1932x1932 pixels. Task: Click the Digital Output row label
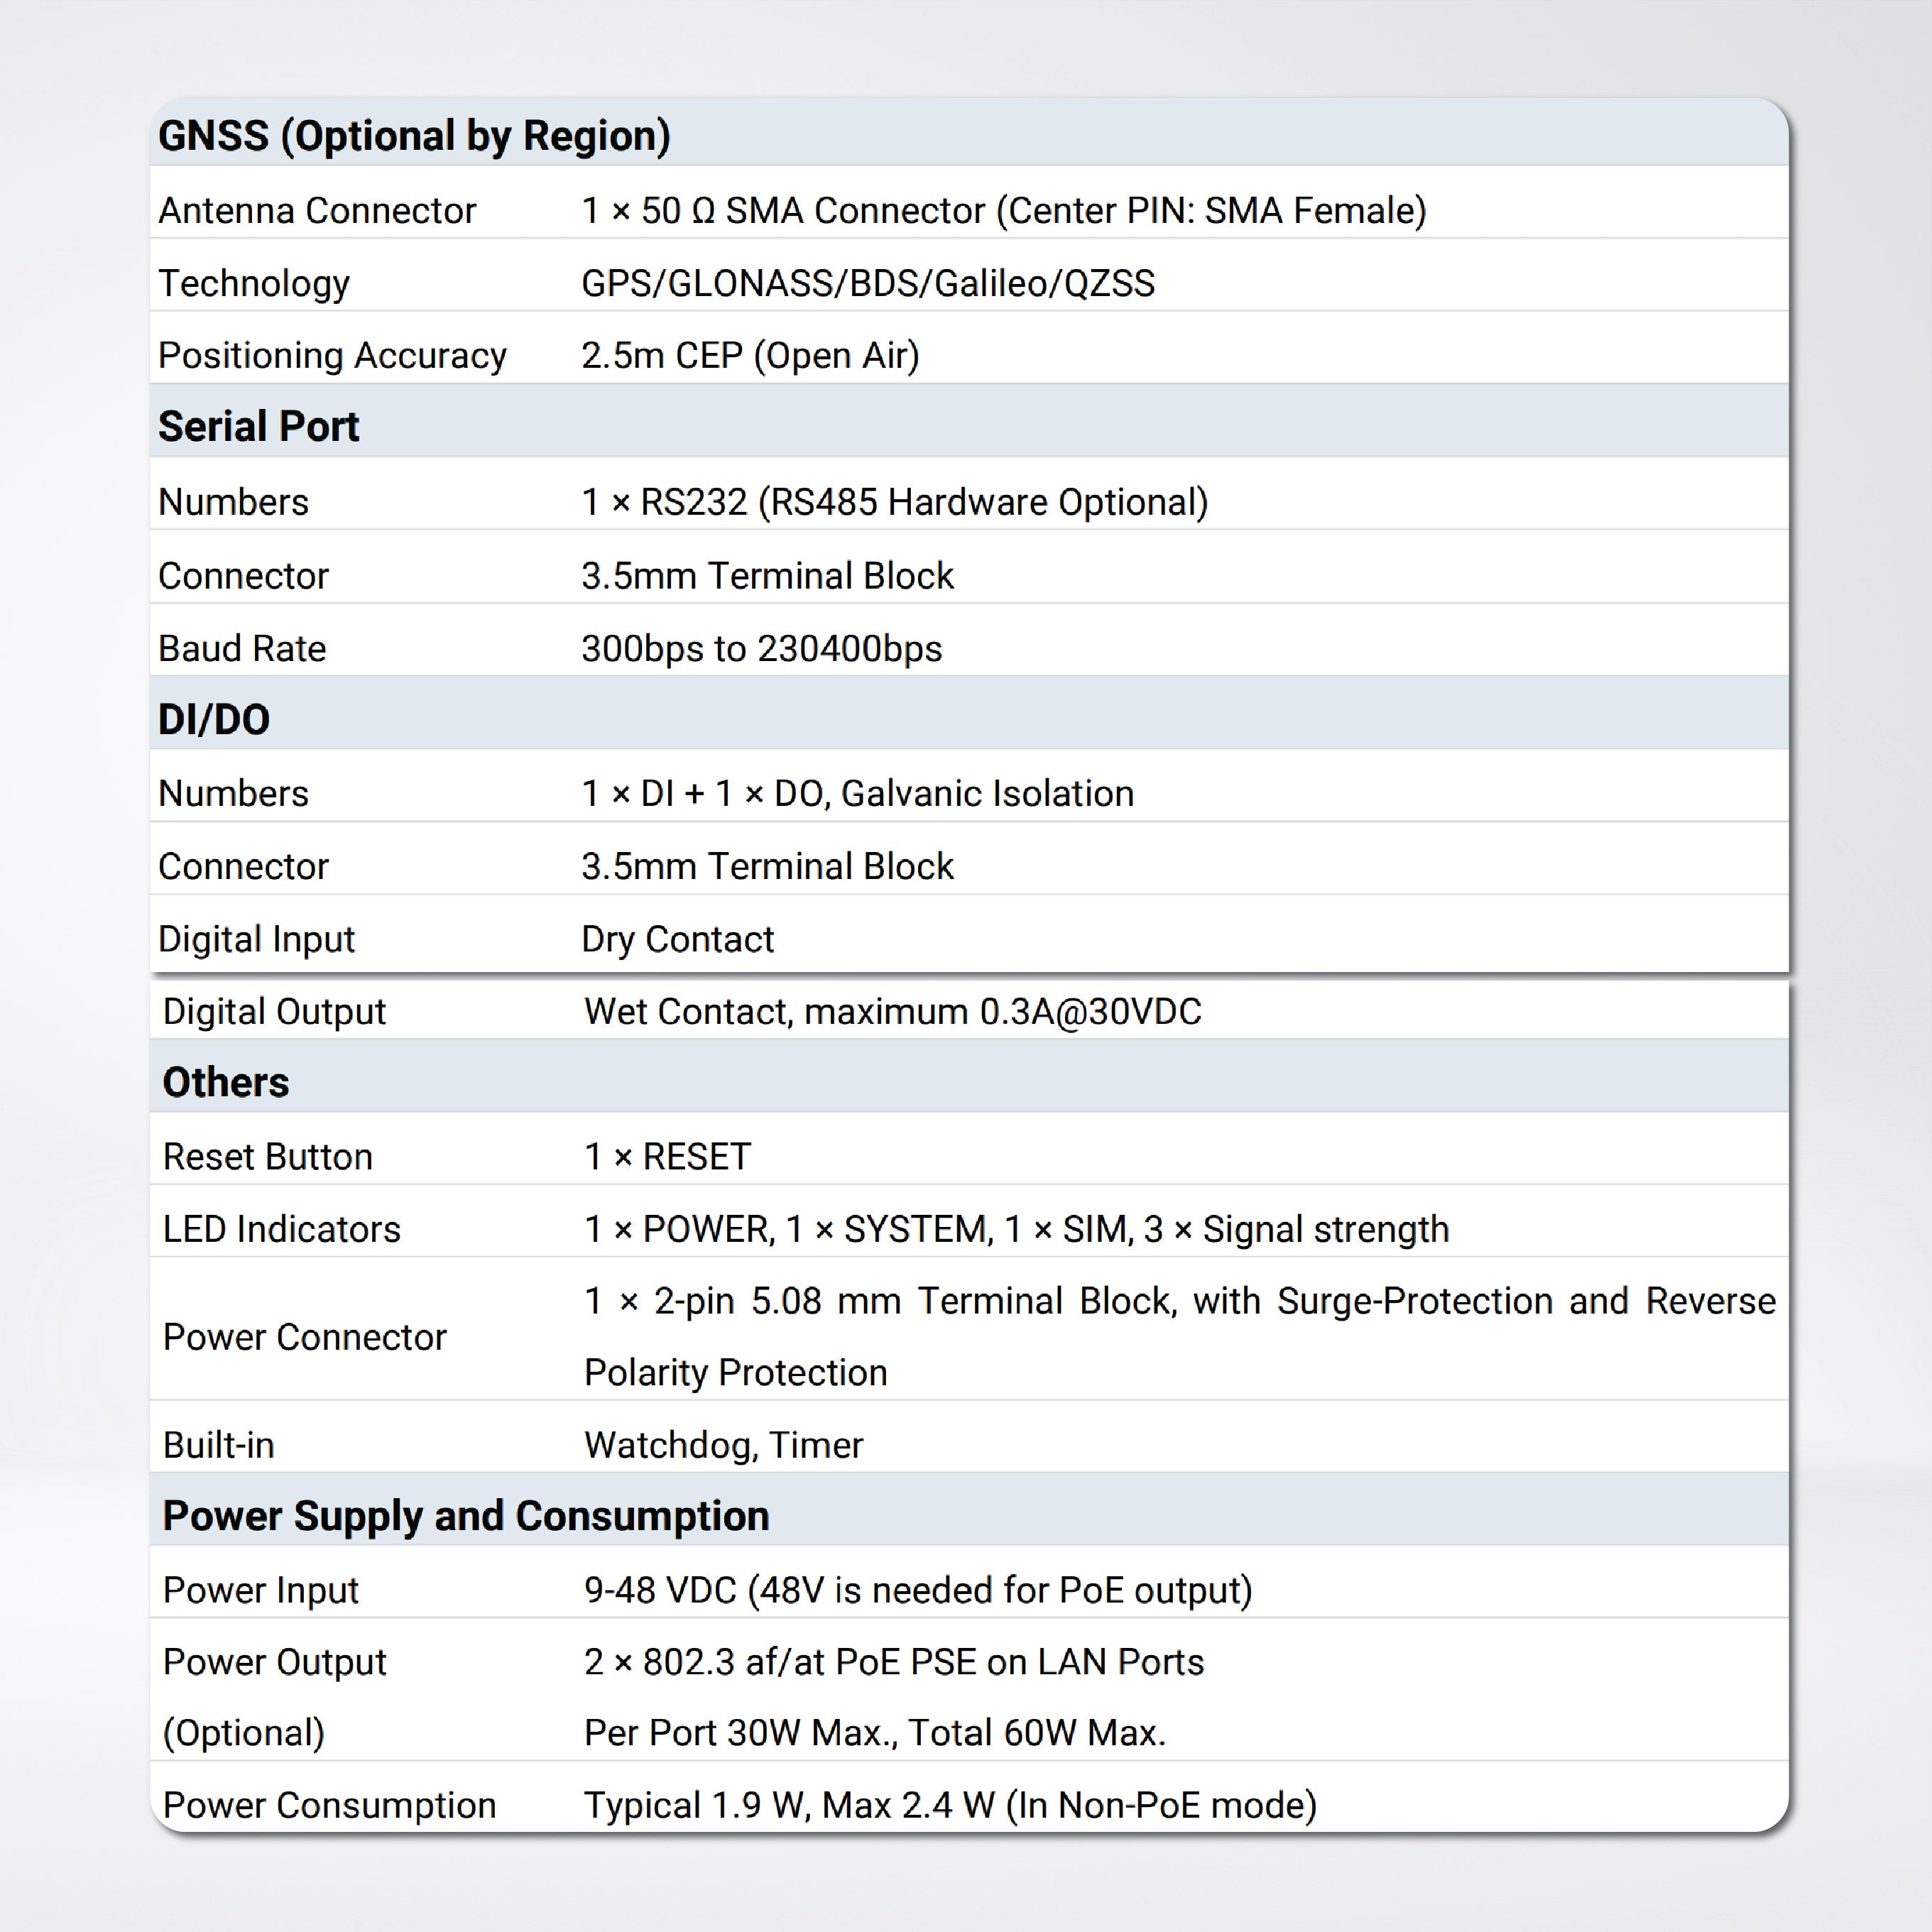[x=274, y=1012]
